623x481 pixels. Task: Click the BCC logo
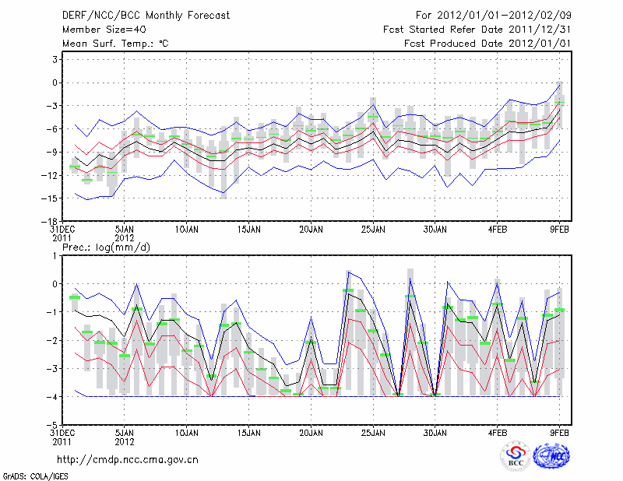[x=516, y=457]
